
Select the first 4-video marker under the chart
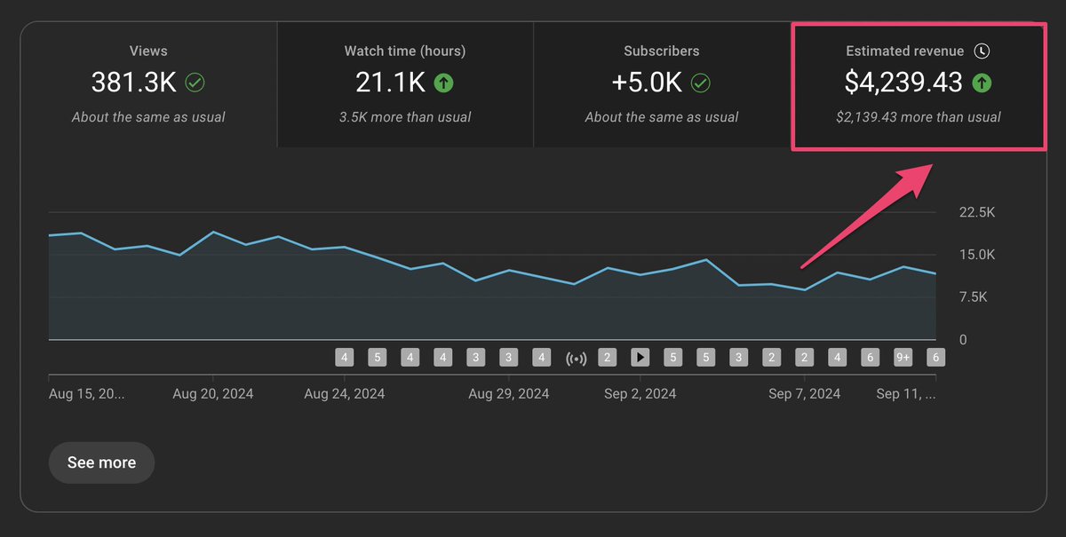pos(345,357)
